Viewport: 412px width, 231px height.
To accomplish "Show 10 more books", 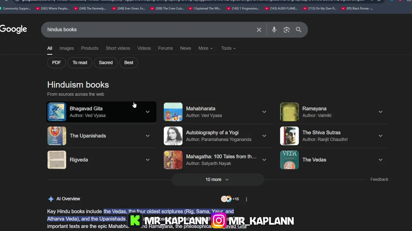I will coord(217,180).
